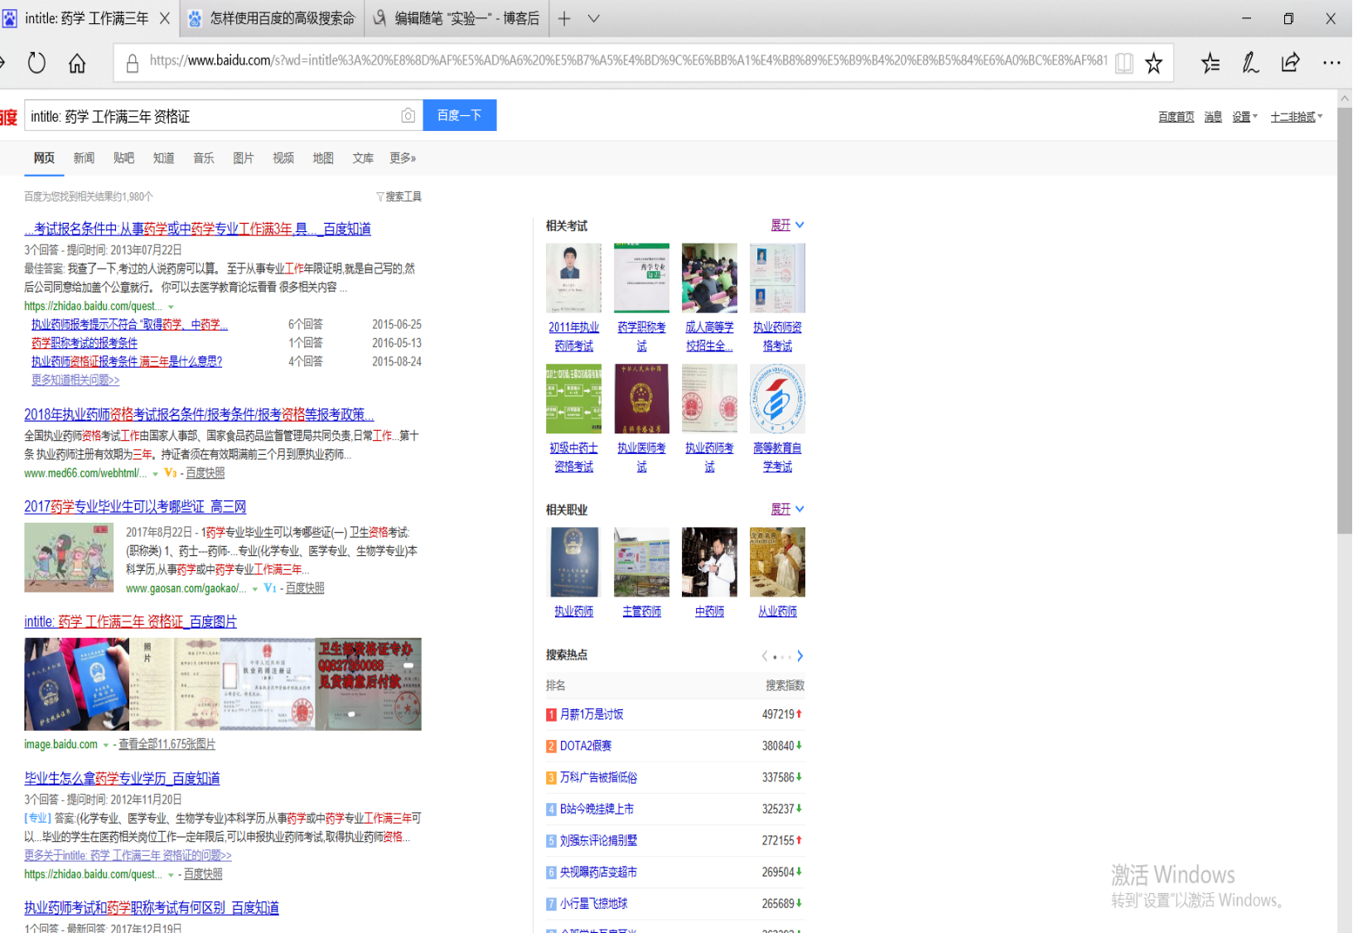Click the Baidu search input box

[x=212, y=116]
